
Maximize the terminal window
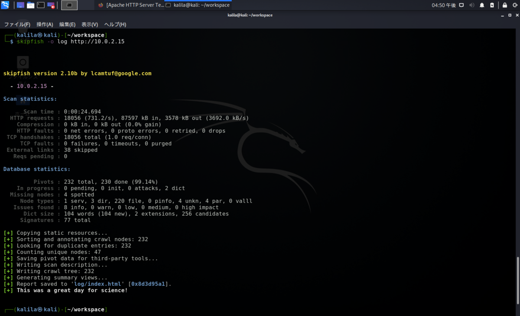(x=510, y=15)
